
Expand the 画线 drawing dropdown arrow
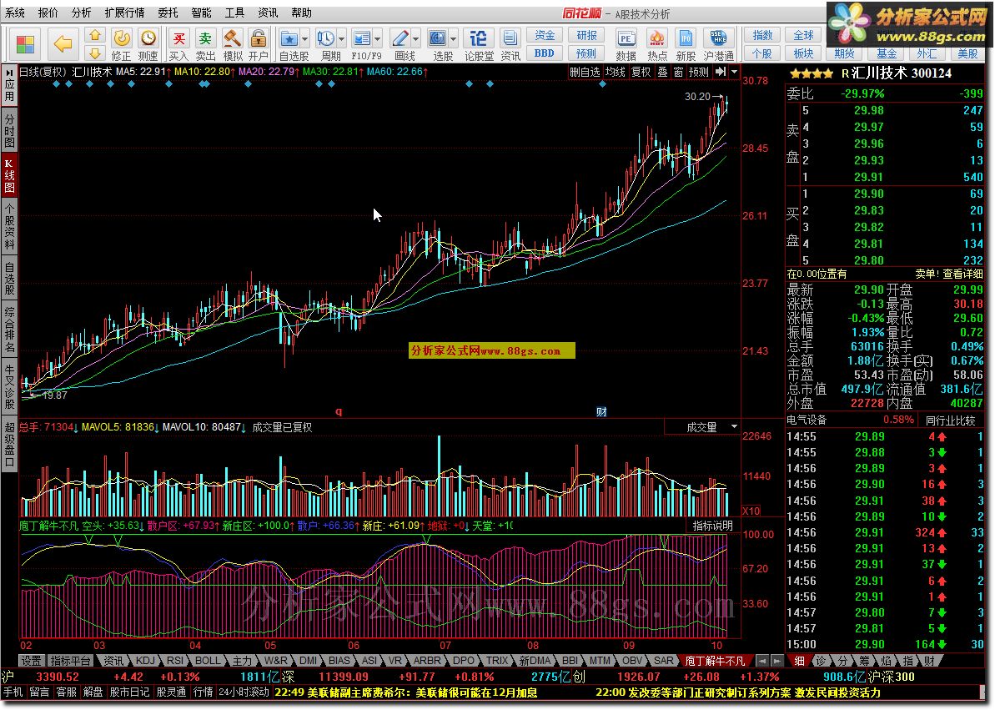pyautogui.click(x=416, y=38)
